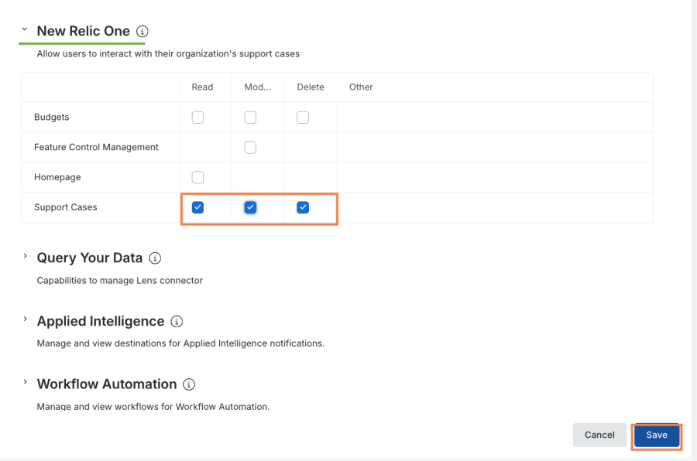This screenshot has width=697, height=461.
Task: Enable Modify for Budgets
Action: 250,118
